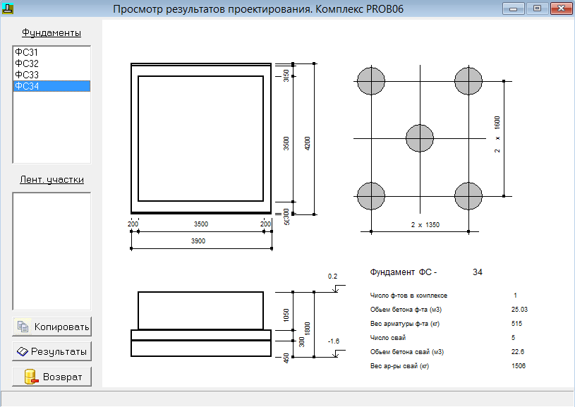575x407 pixels.
Task: Click the central pile circle in plan
Action: point(420,138)
